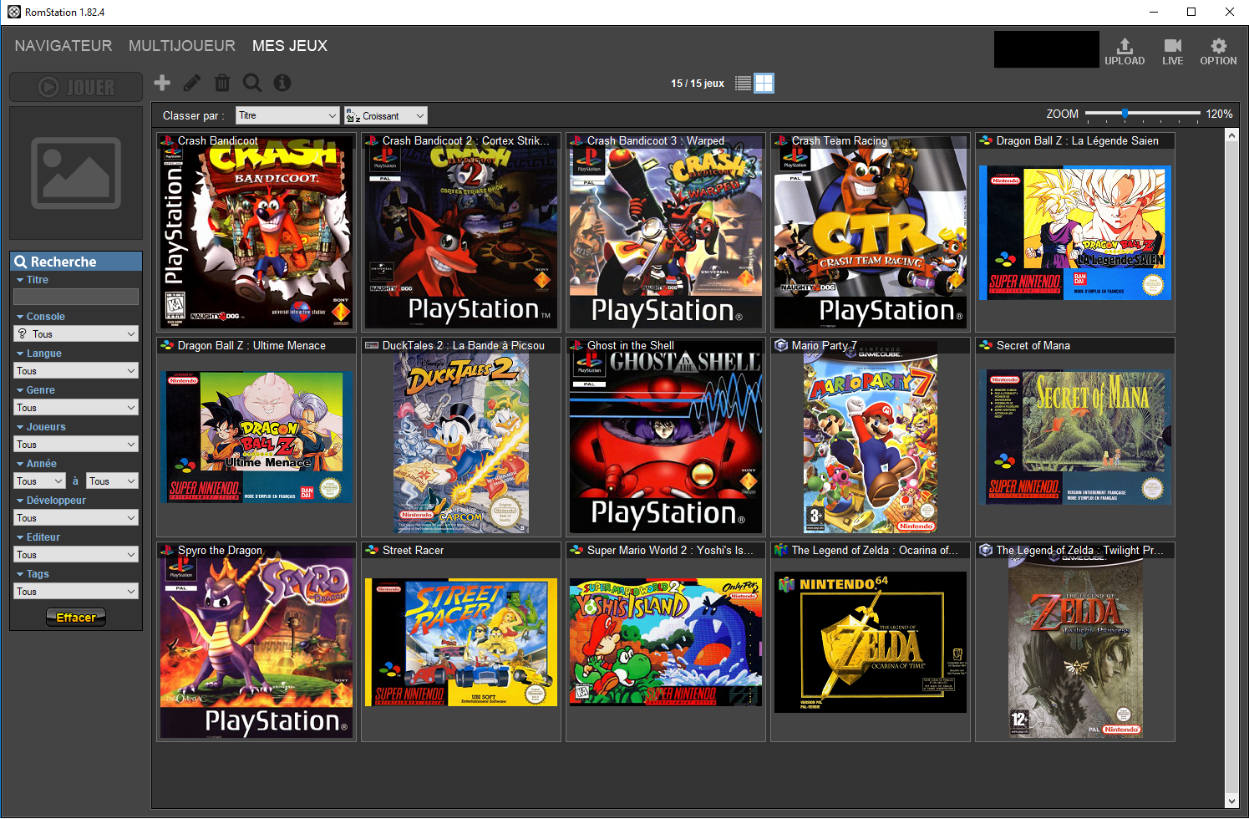
Task: Click the magnifying glass search icon
Action: click(x=252, y=83)
